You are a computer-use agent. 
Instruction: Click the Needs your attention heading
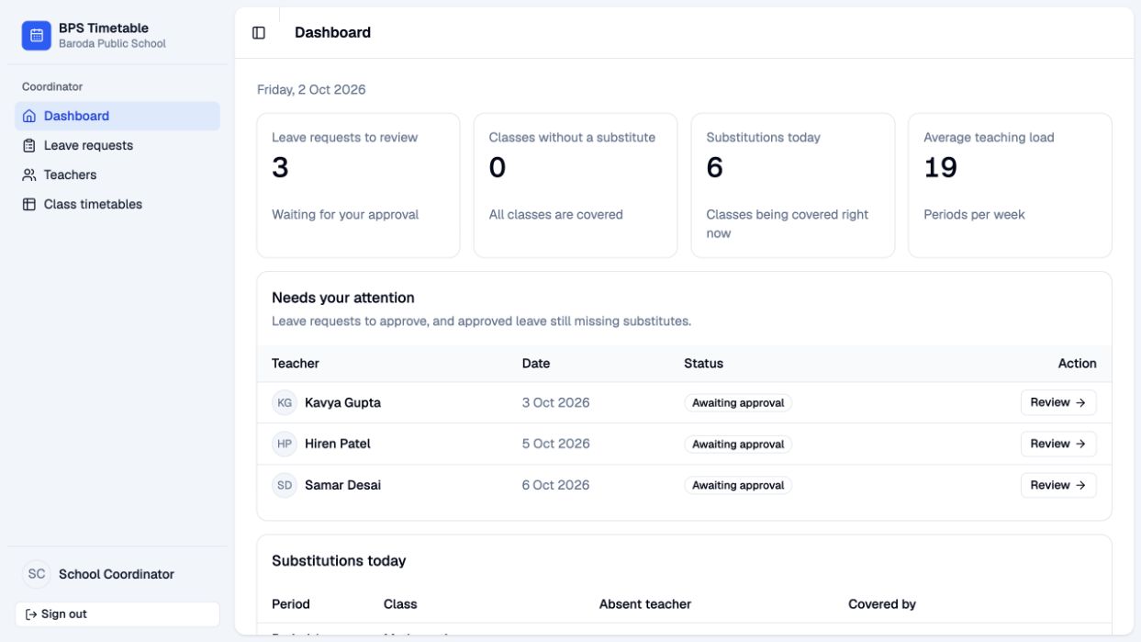click(x=343, y=298)
